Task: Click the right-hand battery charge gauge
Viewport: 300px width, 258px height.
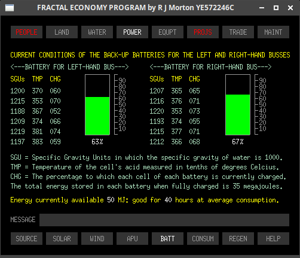Action: click(x=238, y=105)
